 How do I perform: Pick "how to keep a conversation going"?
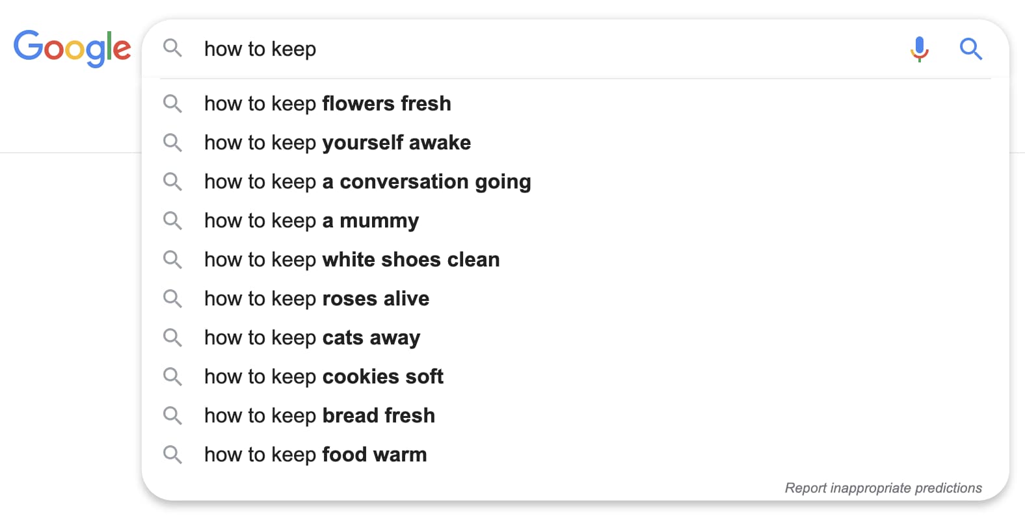point(367,181)
